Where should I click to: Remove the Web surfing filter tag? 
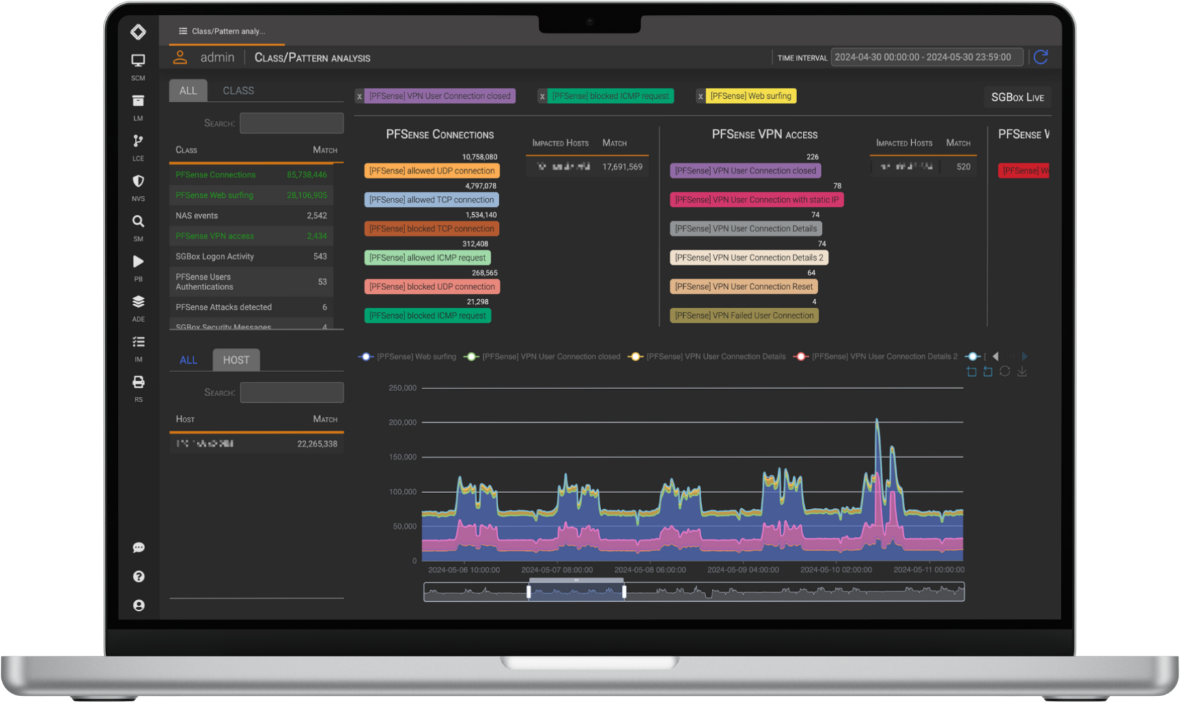(701, 96)
